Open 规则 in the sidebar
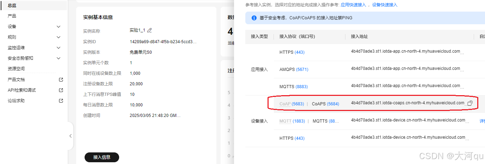The width and height of the screenshot is (485, 164). click(x=12, y=37)
